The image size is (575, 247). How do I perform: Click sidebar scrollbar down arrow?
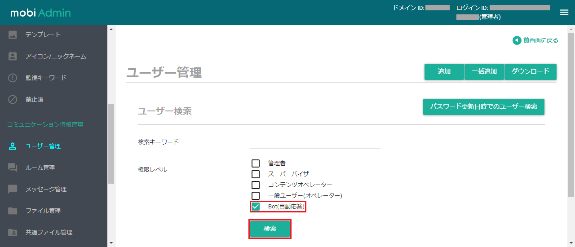coord(111,243)
